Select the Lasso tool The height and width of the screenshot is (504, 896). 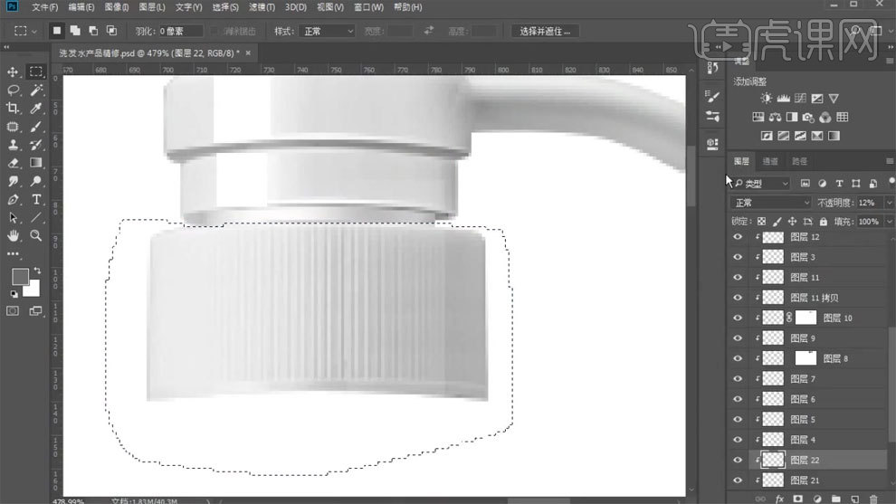(x=13, y=90)
